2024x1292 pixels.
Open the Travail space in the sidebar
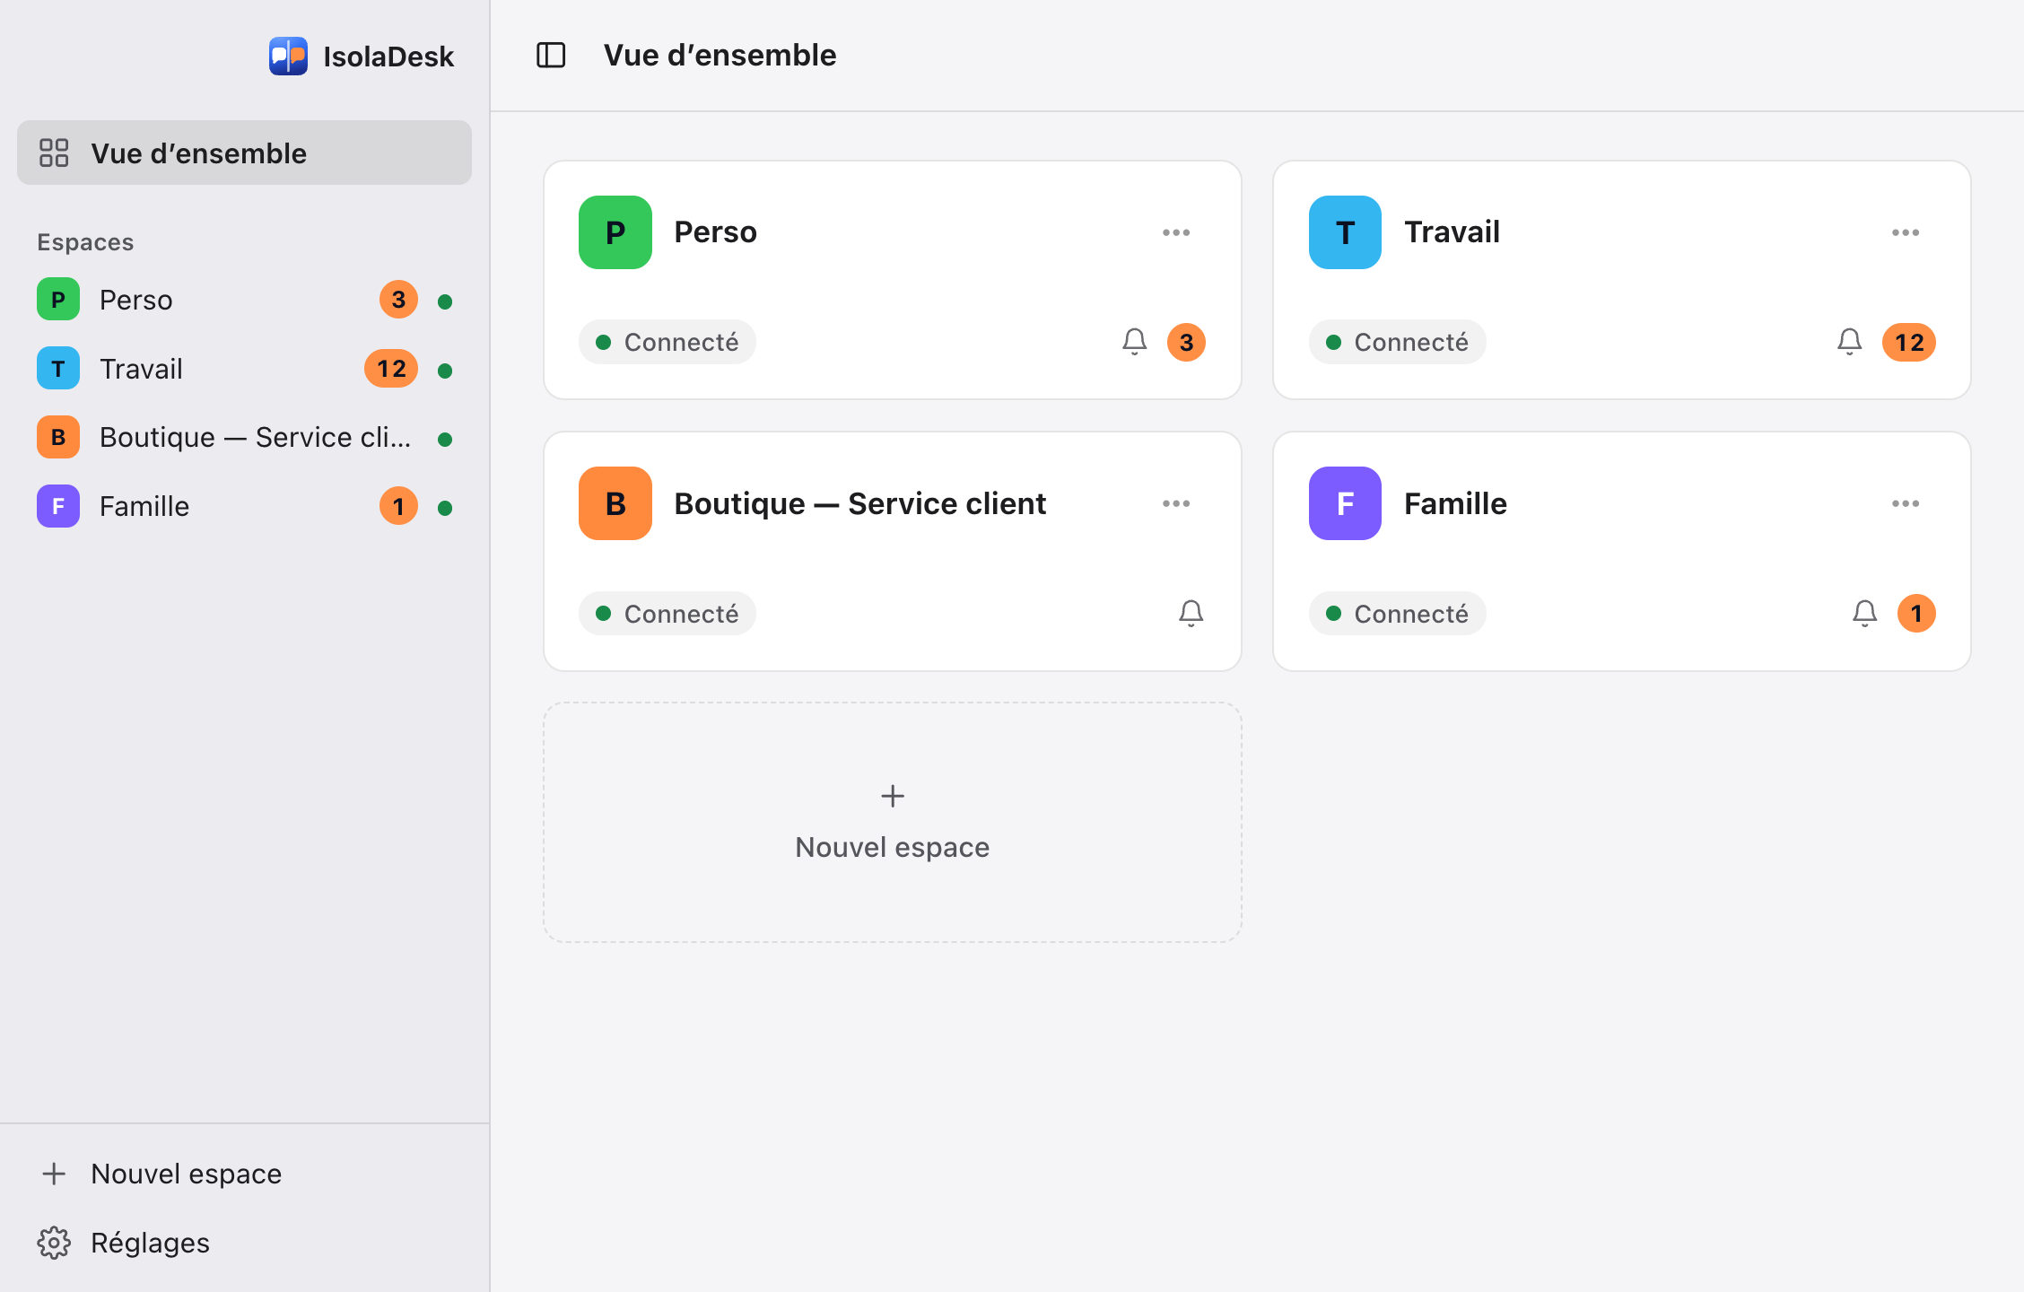coord(244,369)
